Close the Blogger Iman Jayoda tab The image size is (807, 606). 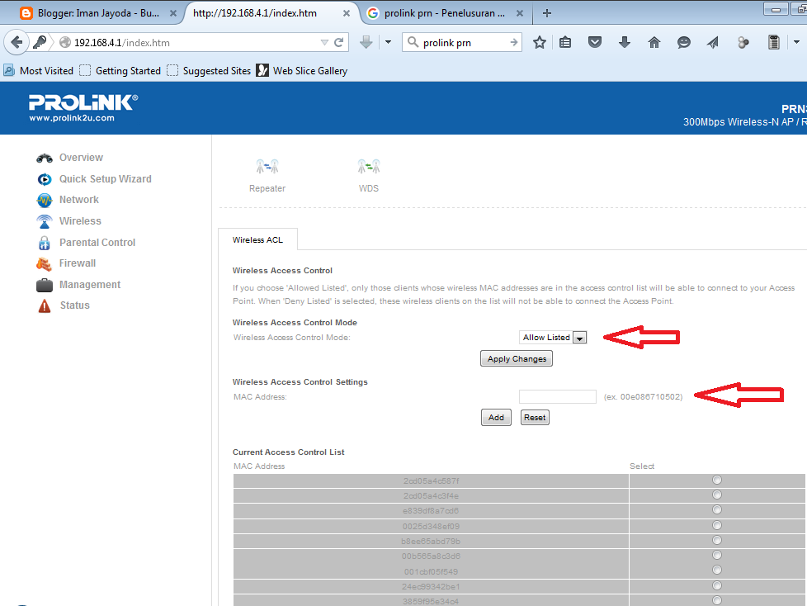pyautogui.click(x=173, y=13)
